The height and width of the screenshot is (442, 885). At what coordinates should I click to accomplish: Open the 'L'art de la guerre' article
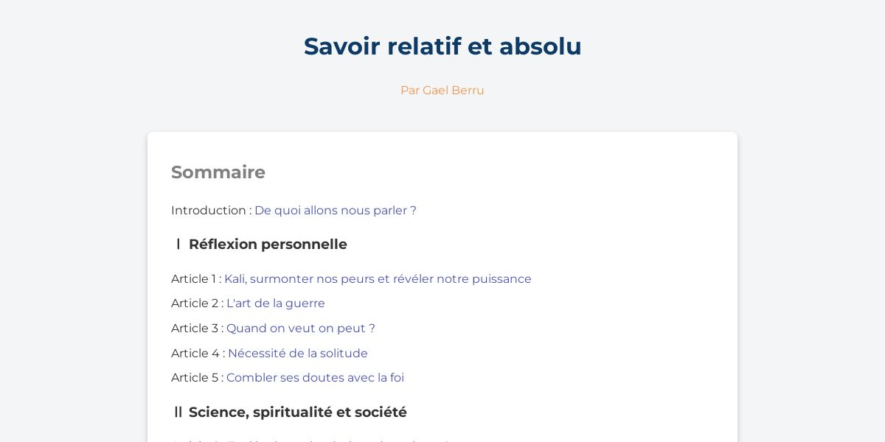coord(276,304)
